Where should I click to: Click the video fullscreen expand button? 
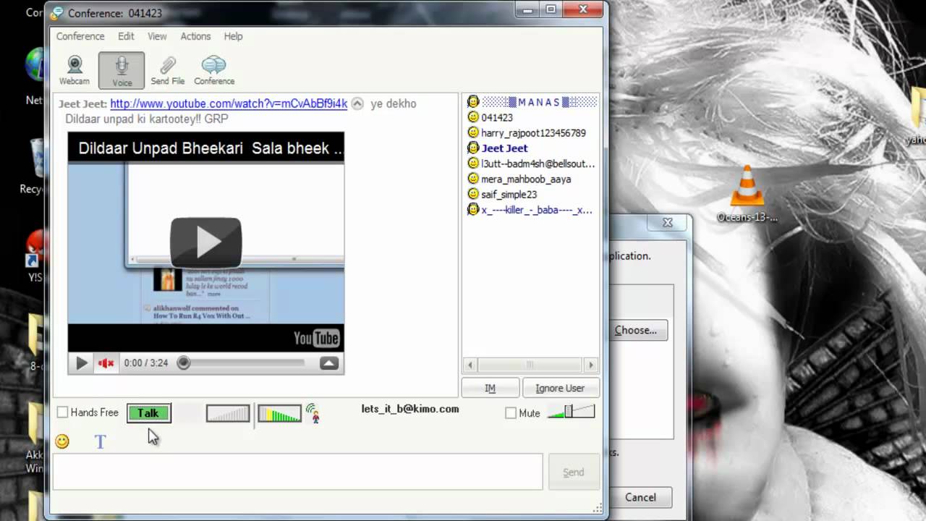point(329,363)
